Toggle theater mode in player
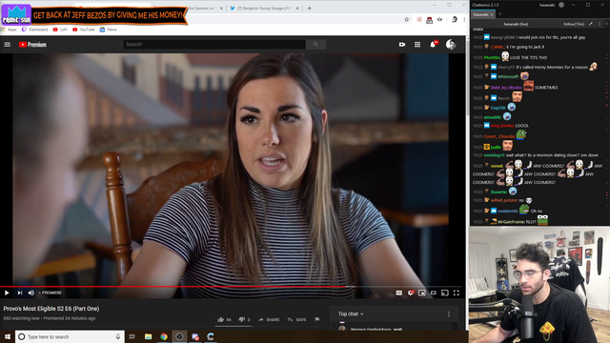Viewport: 610px width, 343px height. click(x=434, y=293)
